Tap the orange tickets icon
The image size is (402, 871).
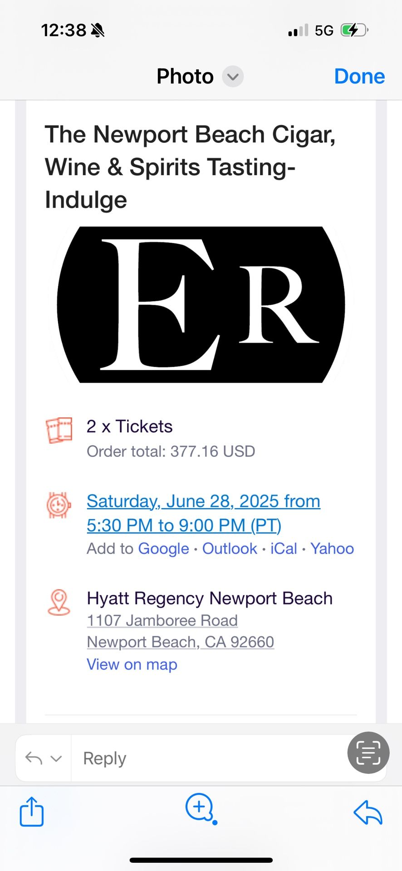coord(59,430)
